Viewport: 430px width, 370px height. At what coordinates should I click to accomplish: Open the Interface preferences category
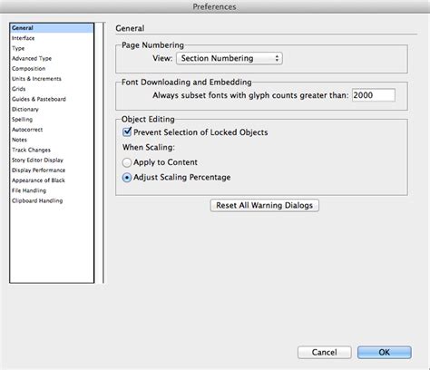coord(23,38)
